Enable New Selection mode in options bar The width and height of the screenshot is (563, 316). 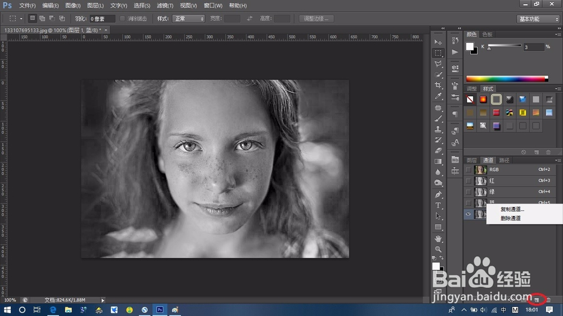[x=32, y=19]
